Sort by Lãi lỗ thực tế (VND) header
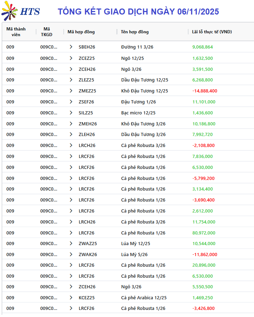This screenshot has width=254, height=317. (212, 32)
